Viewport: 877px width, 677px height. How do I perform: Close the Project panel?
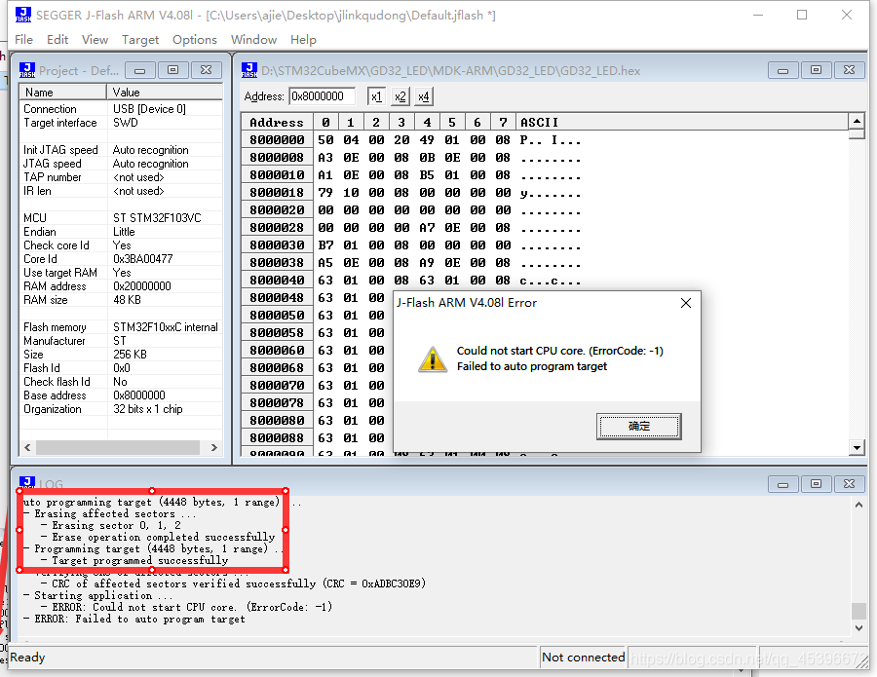point(206,70)
